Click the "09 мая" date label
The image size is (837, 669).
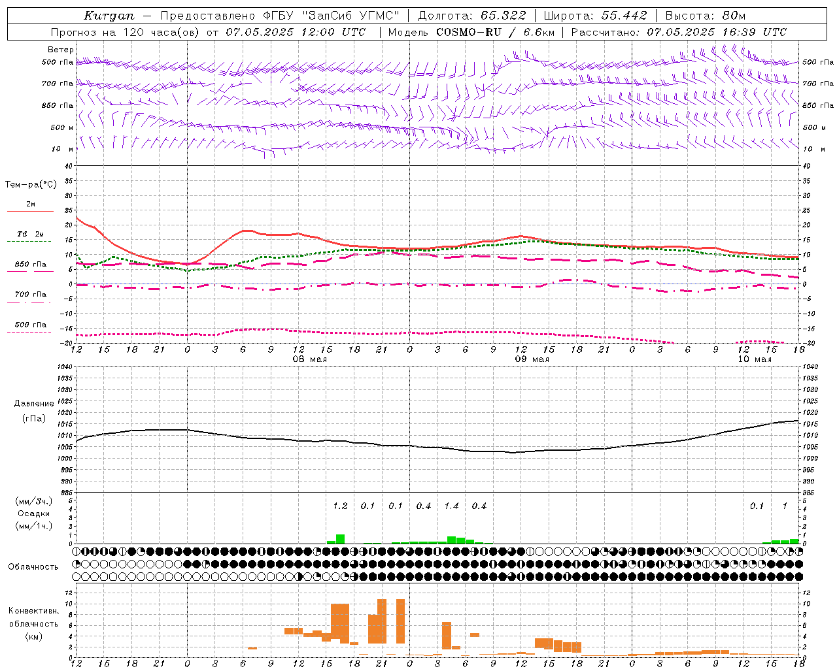(532, 359)
